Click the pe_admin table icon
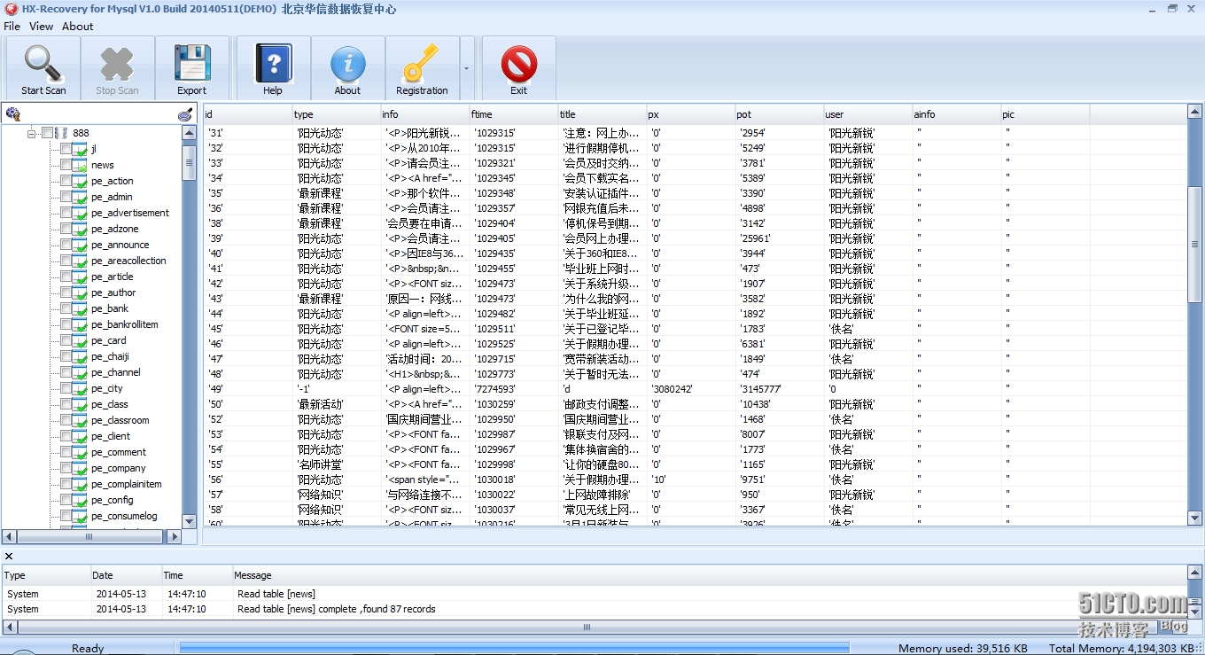The width and height of the screenshot is (1205, 655). click(80, 197)
